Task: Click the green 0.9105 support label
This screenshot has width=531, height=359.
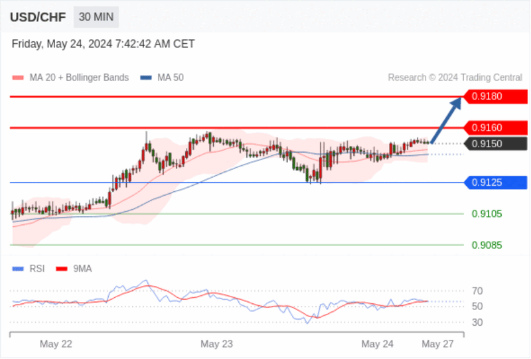Action: [x=487, y=214]
